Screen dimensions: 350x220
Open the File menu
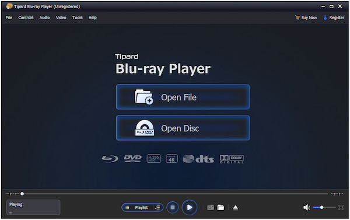pos(9,18)
